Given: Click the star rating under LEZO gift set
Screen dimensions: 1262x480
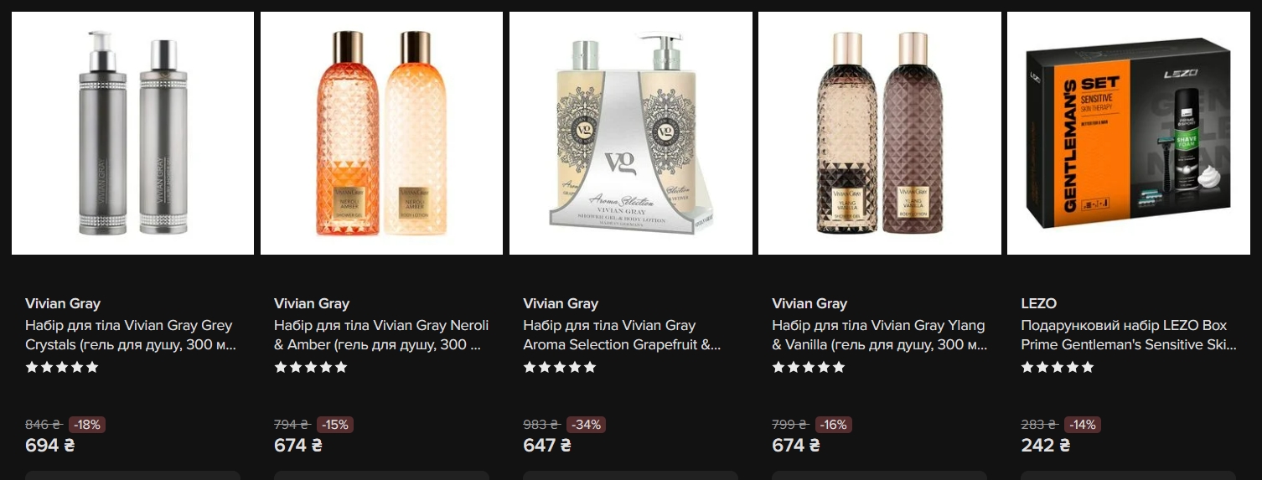Looking at the screenshot, I should click(1058, 367).
